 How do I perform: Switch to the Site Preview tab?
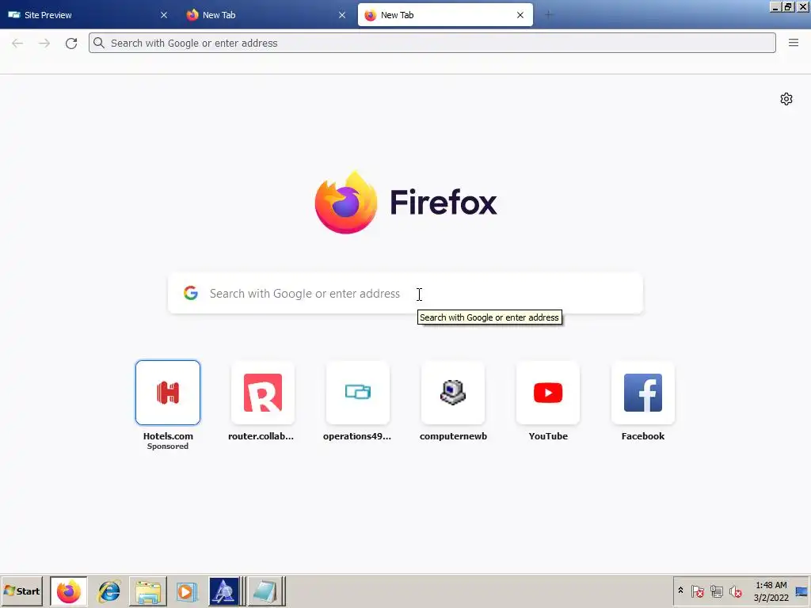[x=88, y=15]
